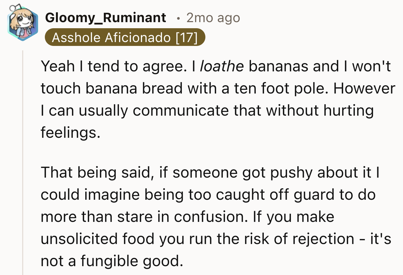Viewport: 403px width, 275px height.
Task: Click the word 'confusion.' in the comment
Action: (x=211, y=217)
